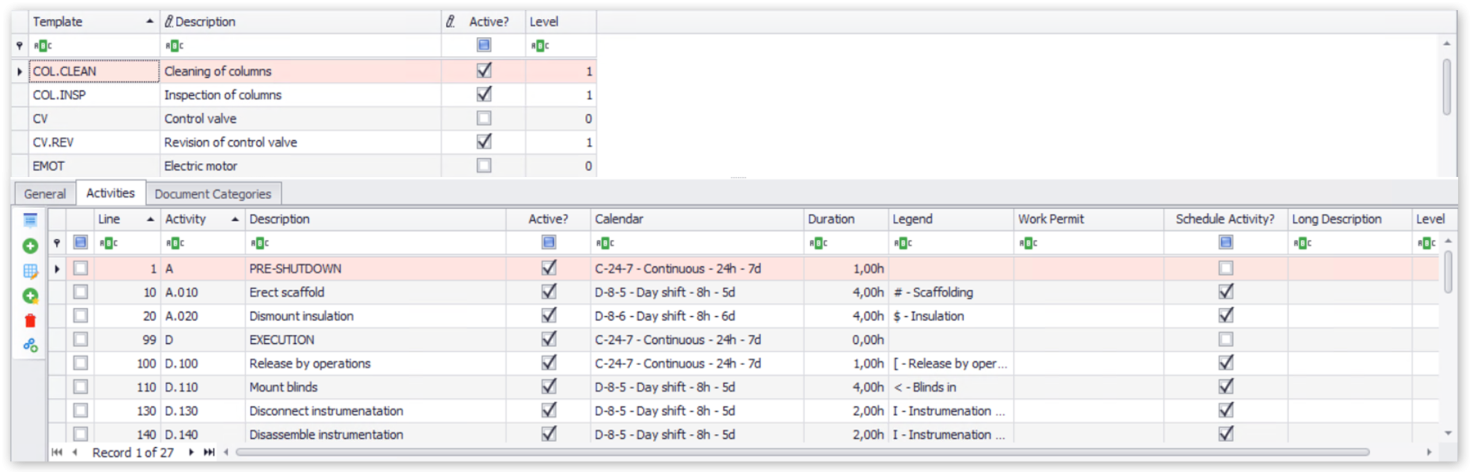The image size is (1472, 472).
Task: Open Description filter operator in templates grid
Action: (174, 45)
